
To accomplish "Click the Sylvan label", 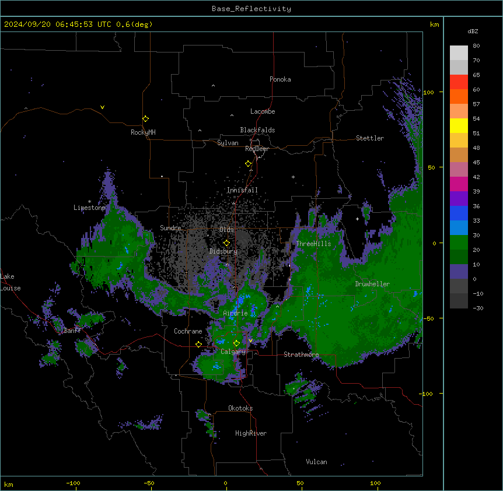I will tap(228, 143).
